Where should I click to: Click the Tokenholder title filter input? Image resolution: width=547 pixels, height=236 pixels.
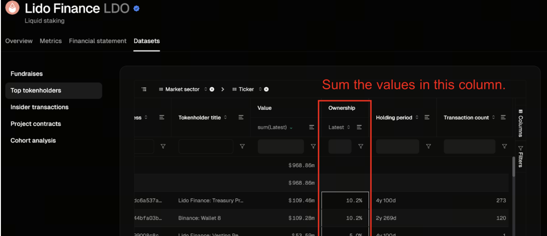(x=206, y=147)
